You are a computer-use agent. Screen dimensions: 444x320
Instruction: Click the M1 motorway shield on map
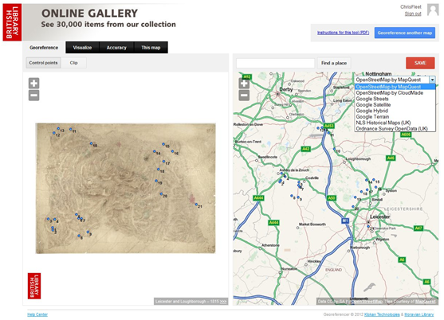click(x=344, y=220)
